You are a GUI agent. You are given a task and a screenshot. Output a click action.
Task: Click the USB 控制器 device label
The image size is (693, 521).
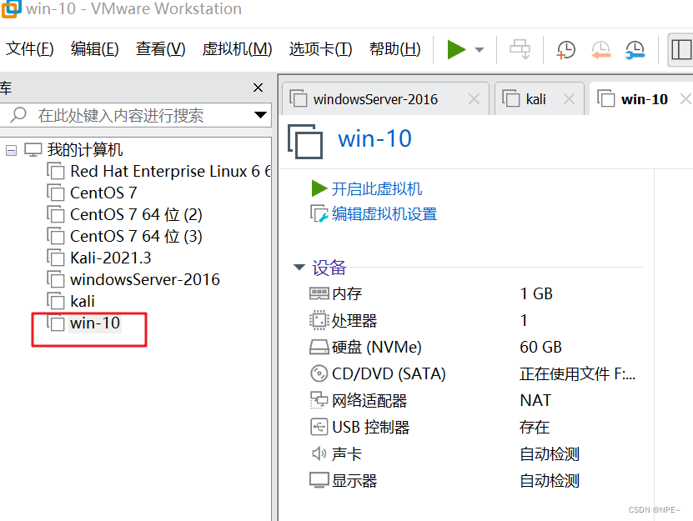point(371,428)
